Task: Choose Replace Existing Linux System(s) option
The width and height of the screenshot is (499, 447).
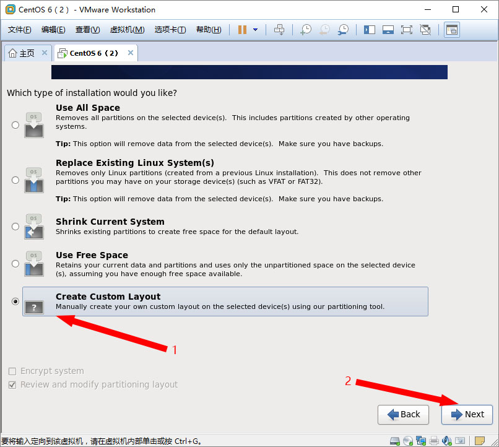Action: click(15, 180)
